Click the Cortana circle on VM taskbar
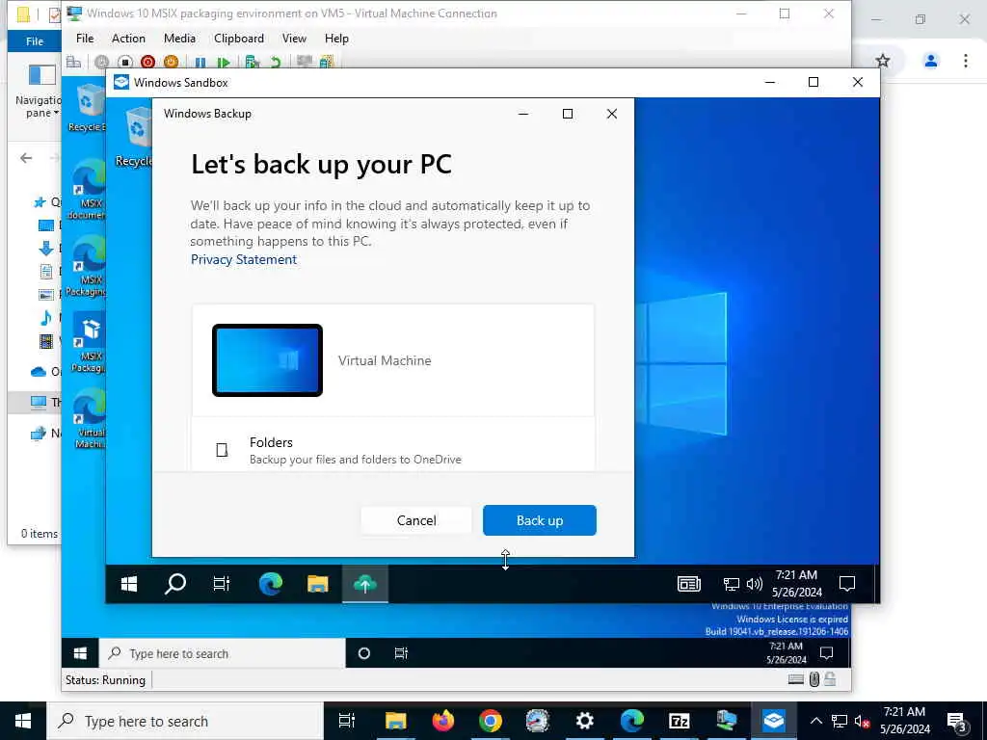This screenshot has width=987, height=740. 363,653
